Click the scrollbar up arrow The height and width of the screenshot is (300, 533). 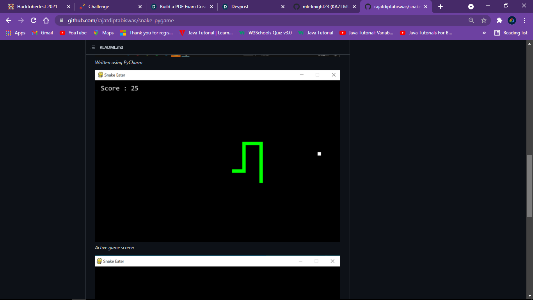pyautogui.click(x=529, y=44)
